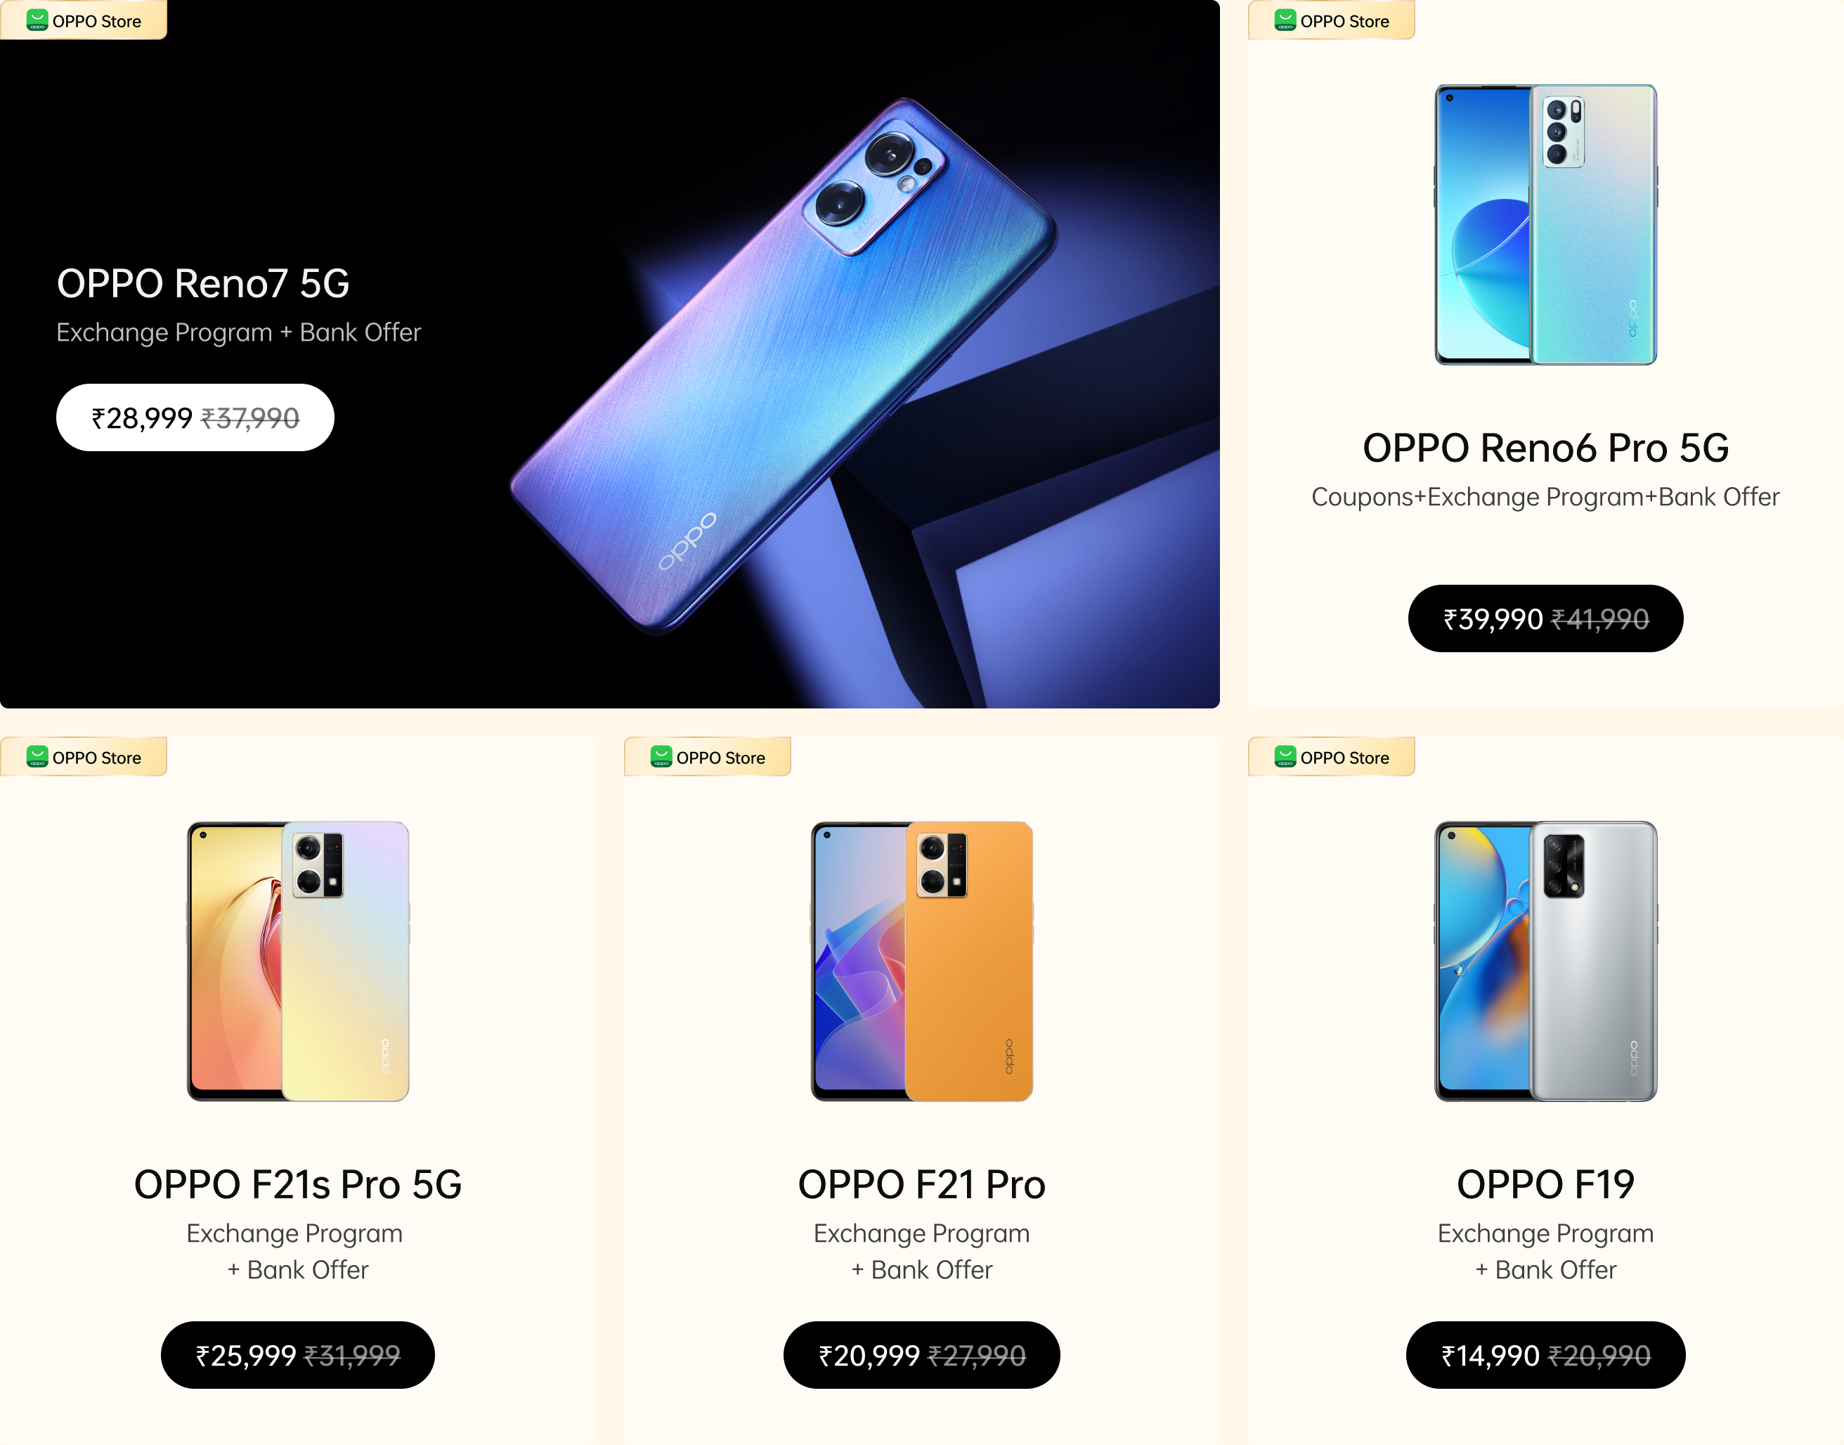Open the OPPO F19 title
This screenshot has height=1445, width=1844.
(1545, 1184)
